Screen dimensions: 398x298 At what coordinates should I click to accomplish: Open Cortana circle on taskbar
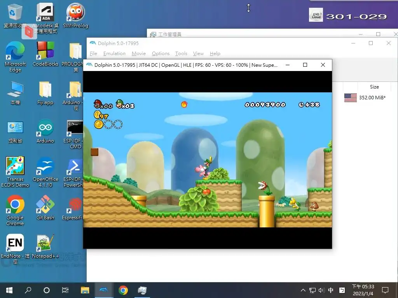coord(47,290)
